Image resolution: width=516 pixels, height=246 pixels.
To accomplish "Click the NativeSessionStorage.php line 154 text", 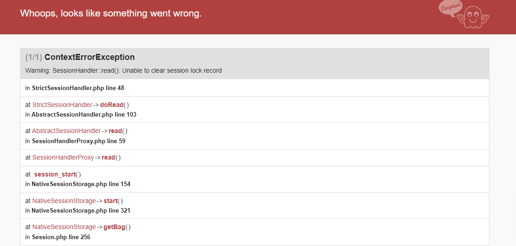I will click(x=81, y=184).
